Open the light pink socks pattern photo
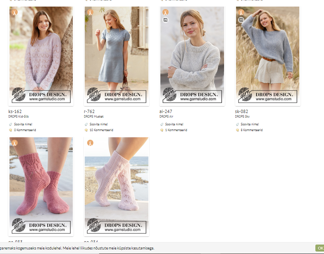 (116, 187)
